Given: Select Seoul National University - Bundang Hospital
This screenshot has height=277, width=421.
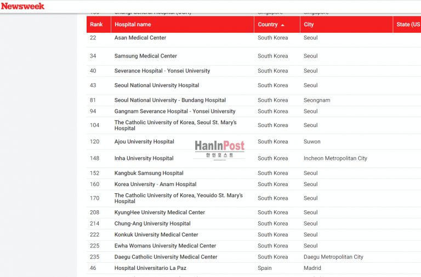Looking at the screenshot, I should pos(170,100).
